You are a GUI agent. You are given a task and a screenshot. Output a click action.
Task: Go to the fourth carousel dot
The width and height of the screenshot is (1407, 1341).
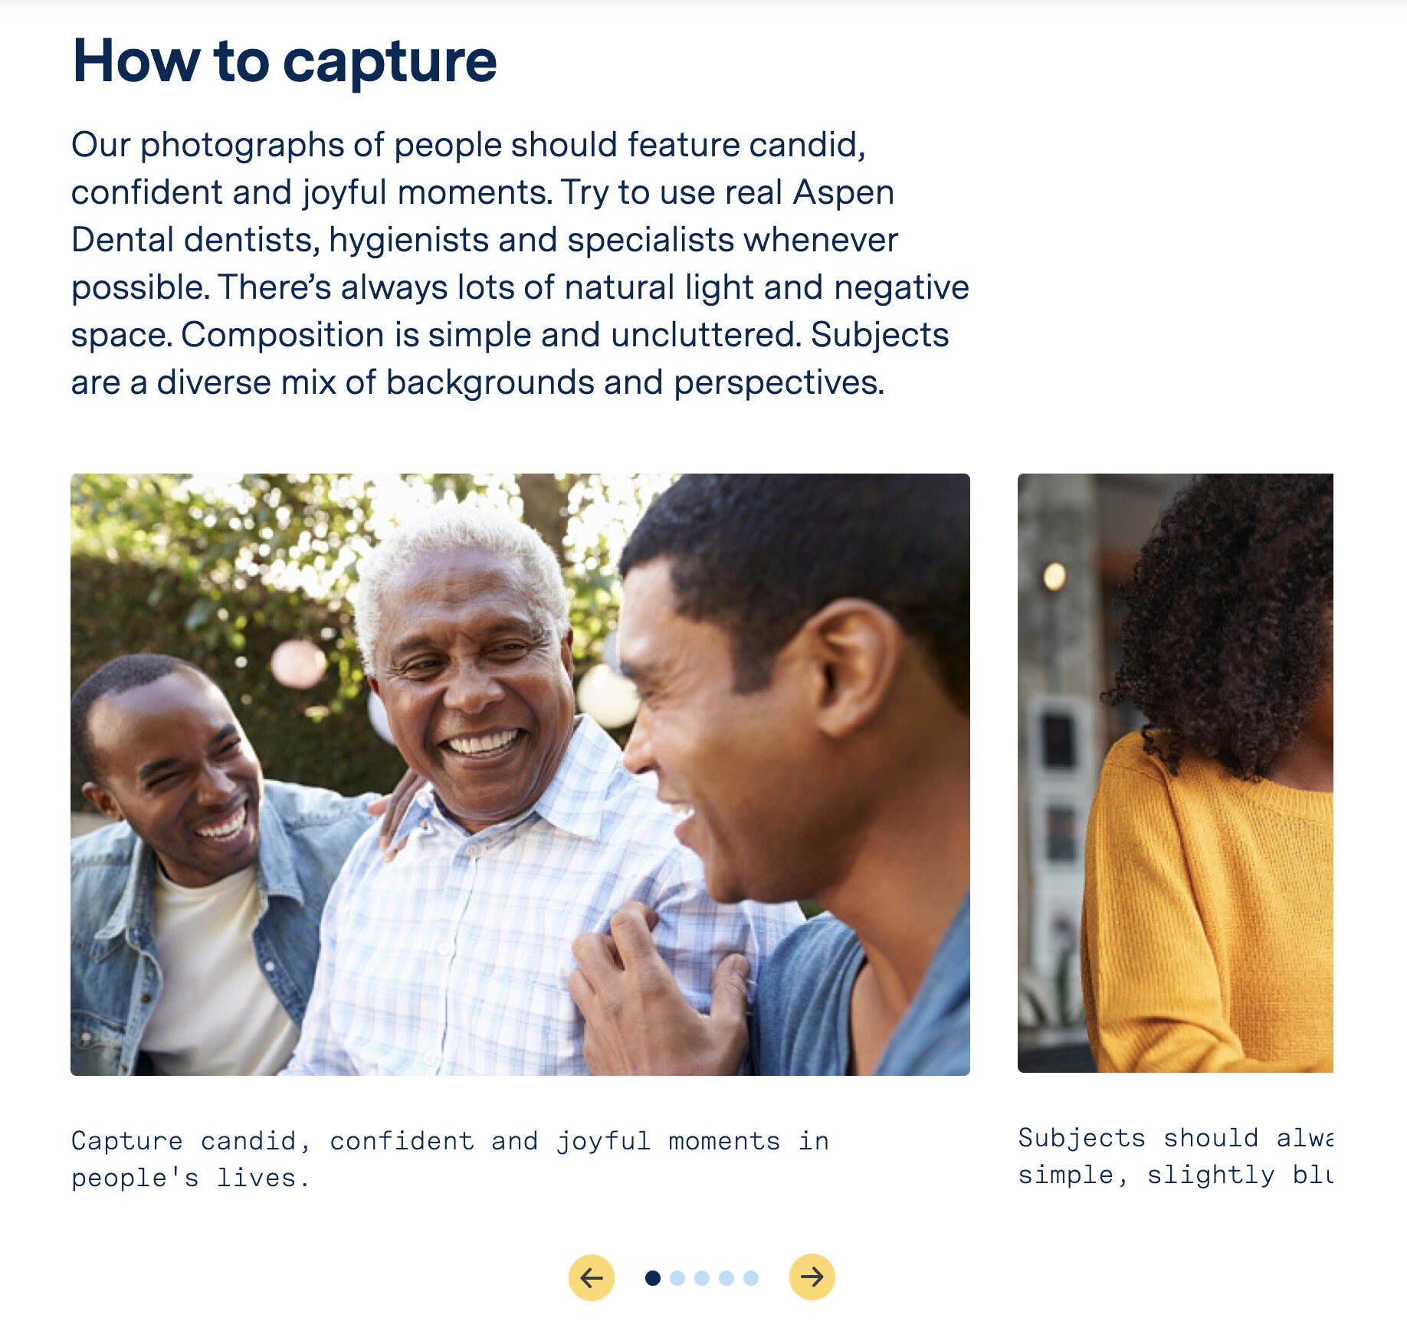pyautogui.click(x=726, y=1278)
